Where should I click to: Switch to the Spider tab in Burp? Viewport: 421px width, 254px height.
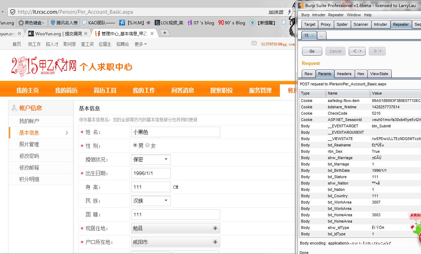pyautogui.click(x=342, y=24)
